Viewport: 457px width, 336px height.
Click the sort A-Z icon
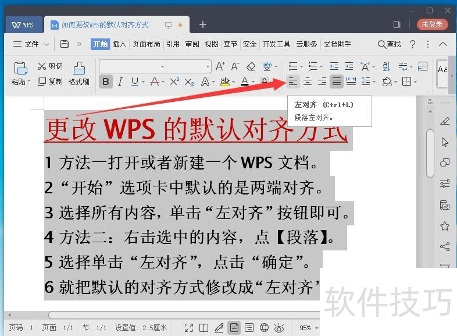tap(387, 66)
